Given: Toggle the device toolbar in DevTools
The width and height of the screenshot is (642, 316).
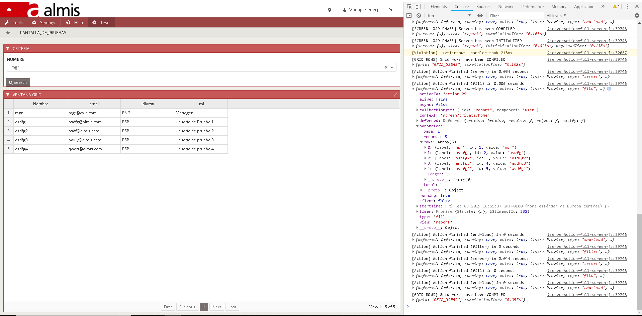Looking at the screenshot, I should 418,7.
